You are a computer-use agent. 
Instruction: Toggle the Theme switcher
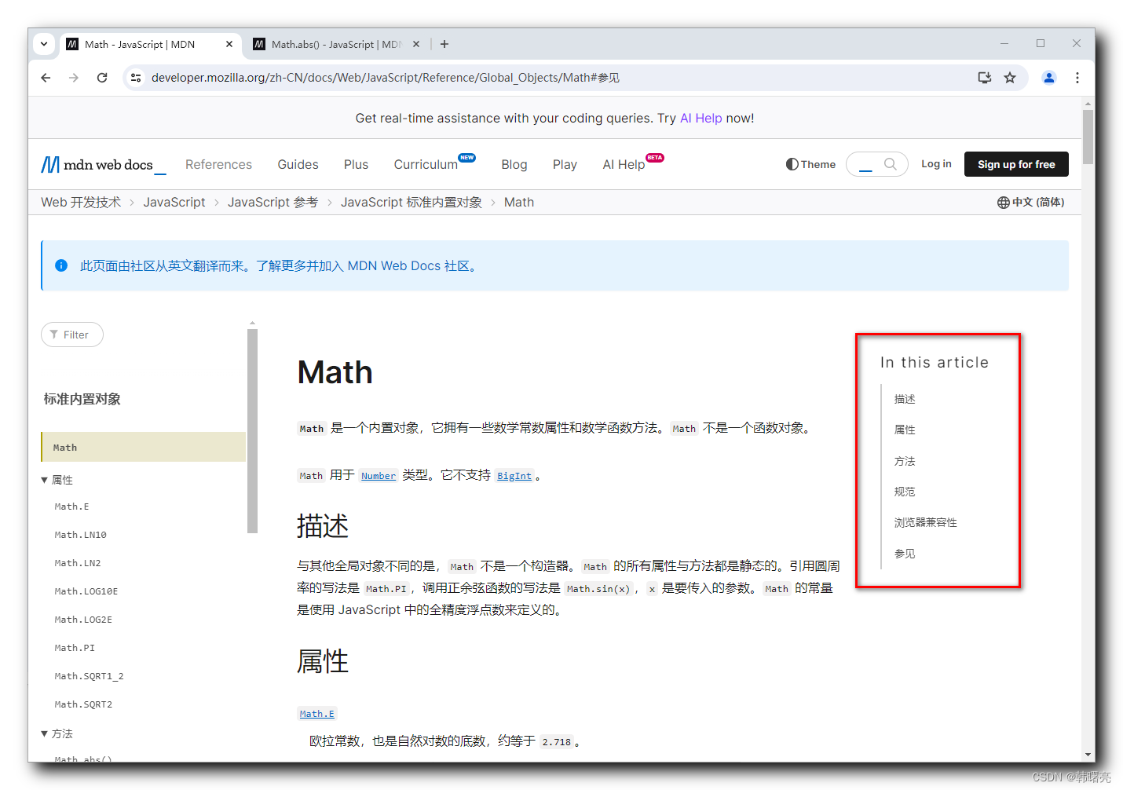click(810, 164)
